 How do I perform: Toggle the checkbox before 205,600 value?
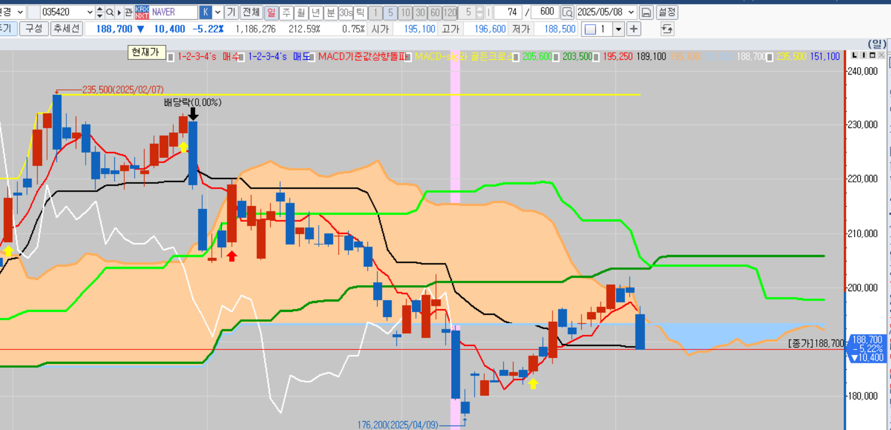pos(516,57)
